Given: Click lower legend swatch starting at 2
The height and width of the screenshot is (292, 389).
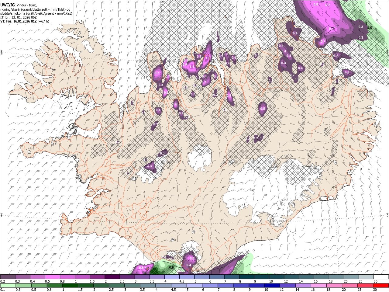Looking at the screenshot, I should tap(101, 285).
